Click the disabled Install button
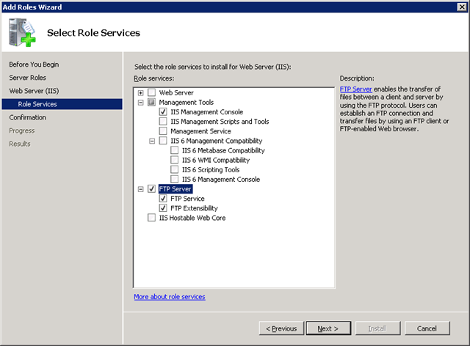470x346 pixels. (x=377, y=328)
